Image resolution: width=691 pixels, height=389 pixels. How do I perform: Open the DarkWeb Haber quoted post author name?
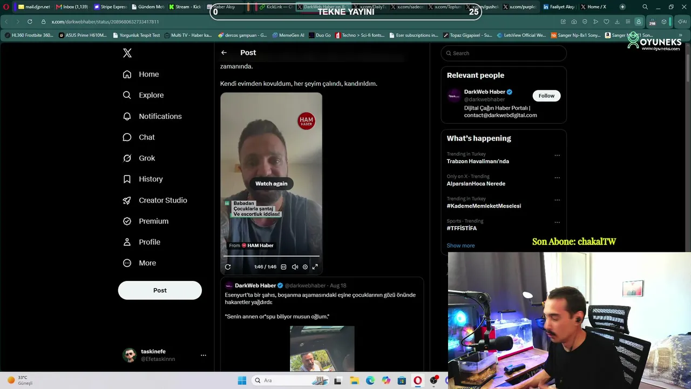coord(255,285)
